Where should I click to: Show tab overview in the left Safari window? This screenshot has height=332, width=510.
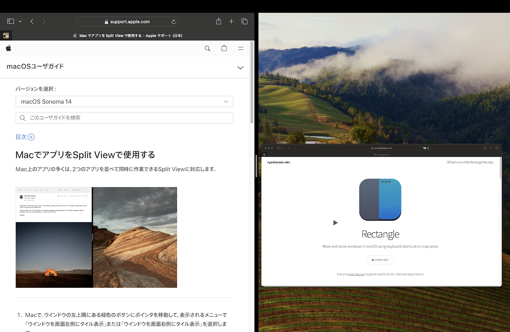click(244, 21)
